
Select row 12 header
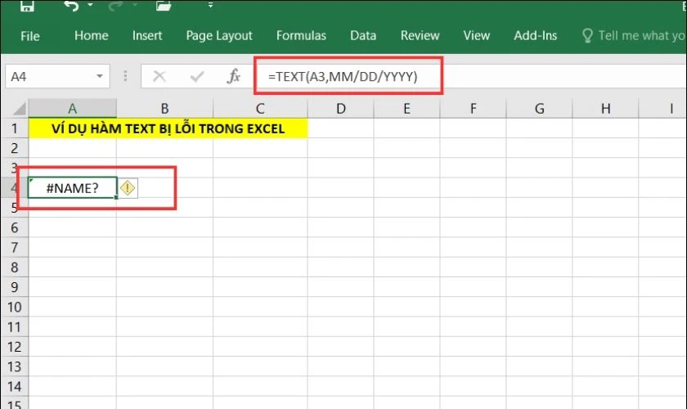tap(15, 347)
